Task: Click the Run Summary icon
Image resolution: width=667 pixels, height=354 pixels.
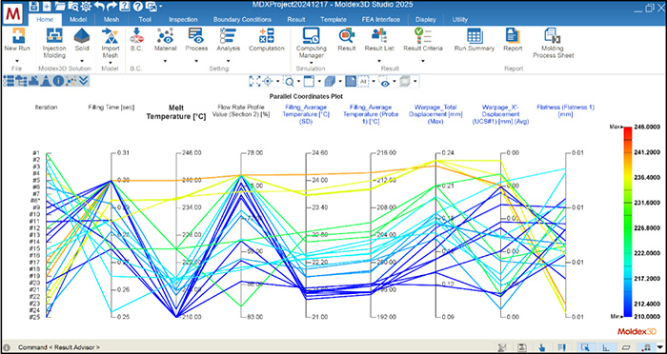Action: 474,35
